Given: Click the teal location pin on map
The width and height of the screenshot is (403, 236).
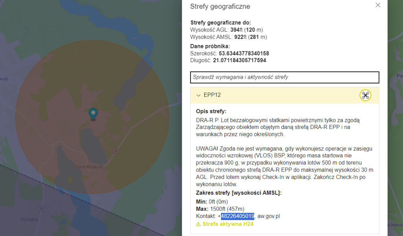Looking at the screenshot, I should coord(93,114).
